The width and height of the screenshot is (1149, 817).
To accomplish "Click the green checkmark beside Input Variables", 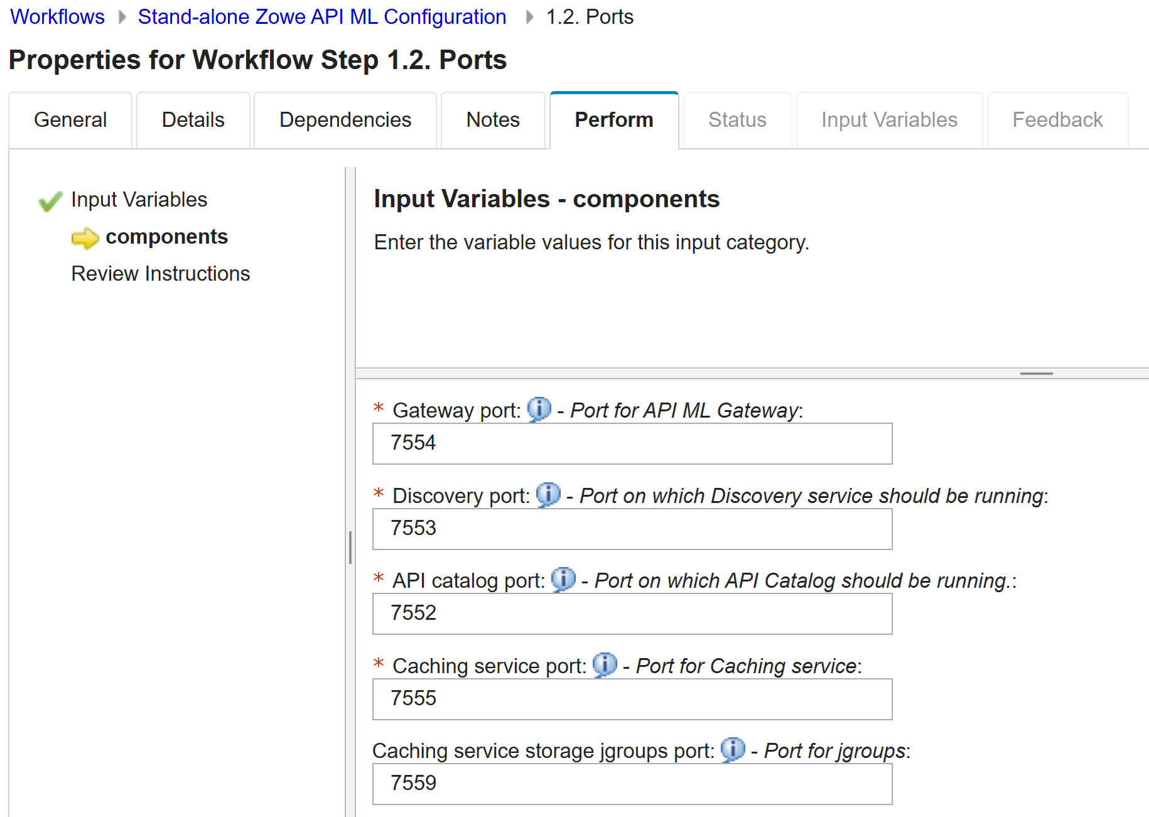I will tap(50, 200).
